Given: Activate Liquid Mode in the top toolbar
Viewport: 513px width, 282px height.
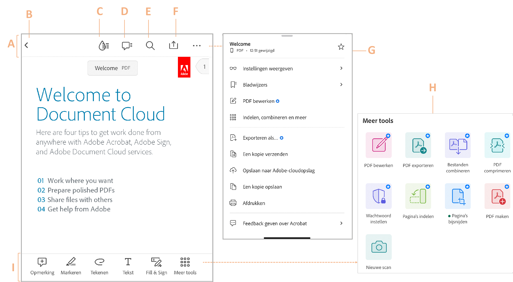Looking at the screenshot, I should click(103, 45).
